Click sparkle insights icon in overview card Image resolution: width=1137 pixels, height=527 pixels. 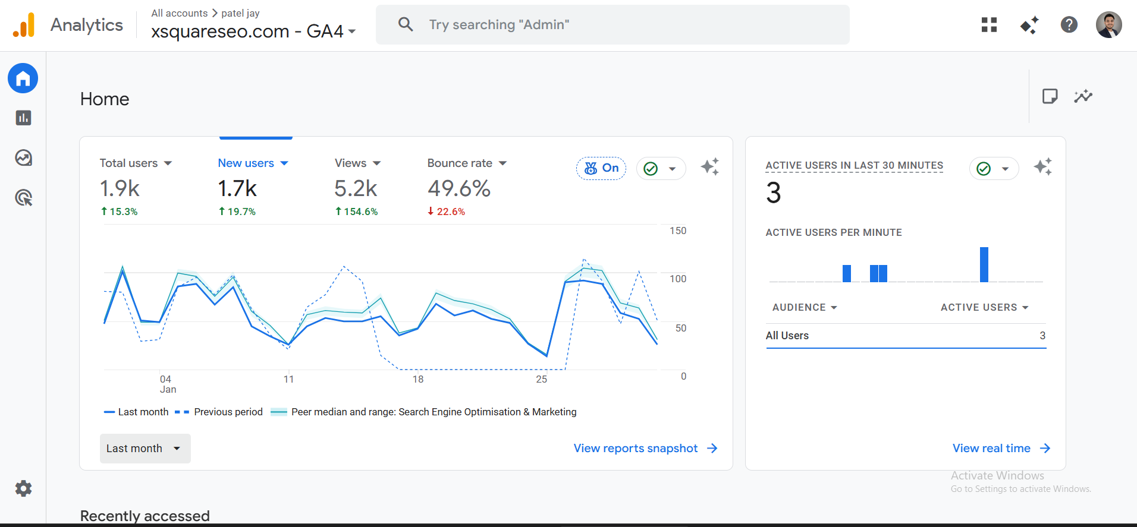point(709,166)
